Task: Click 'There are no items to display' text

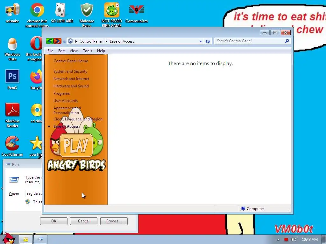Action: [x=200, y=64]
